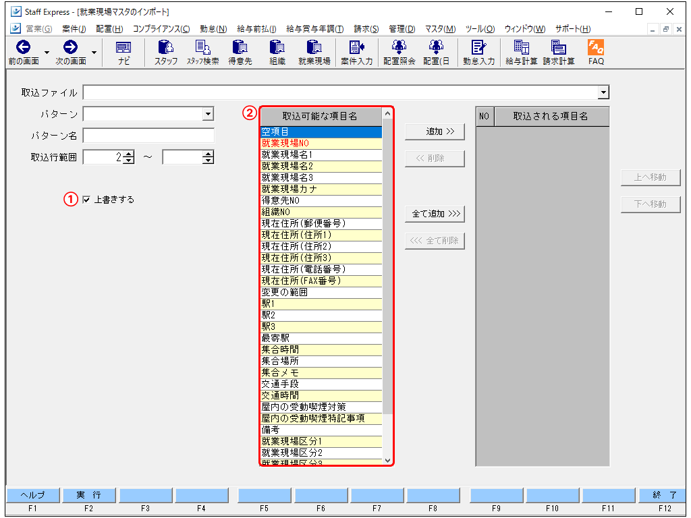Click the ヘルプ F1 function button
This screenshot has width=691, height=518.
(33, 495)
